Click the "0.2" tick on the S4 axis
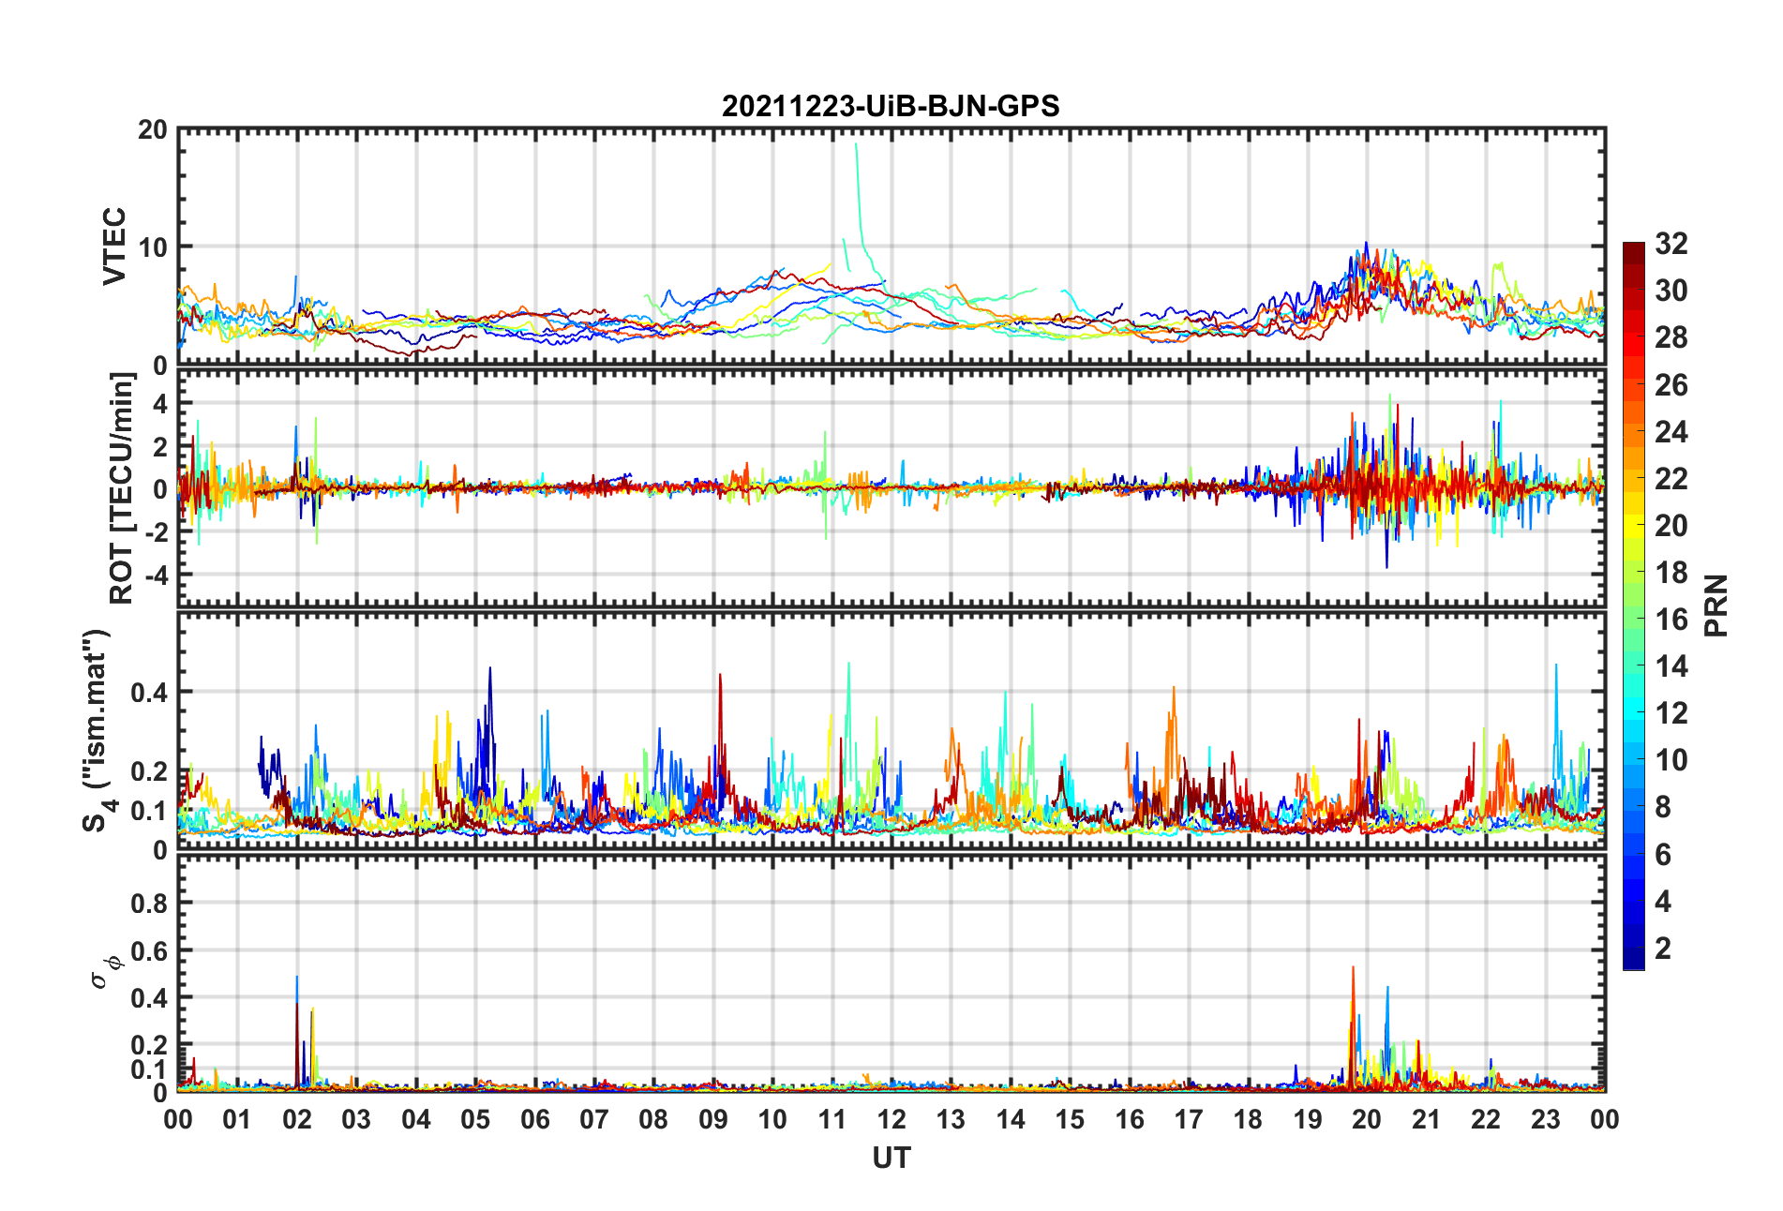The height and width of the screenshot is (1211, 1783). click(149, 771)
